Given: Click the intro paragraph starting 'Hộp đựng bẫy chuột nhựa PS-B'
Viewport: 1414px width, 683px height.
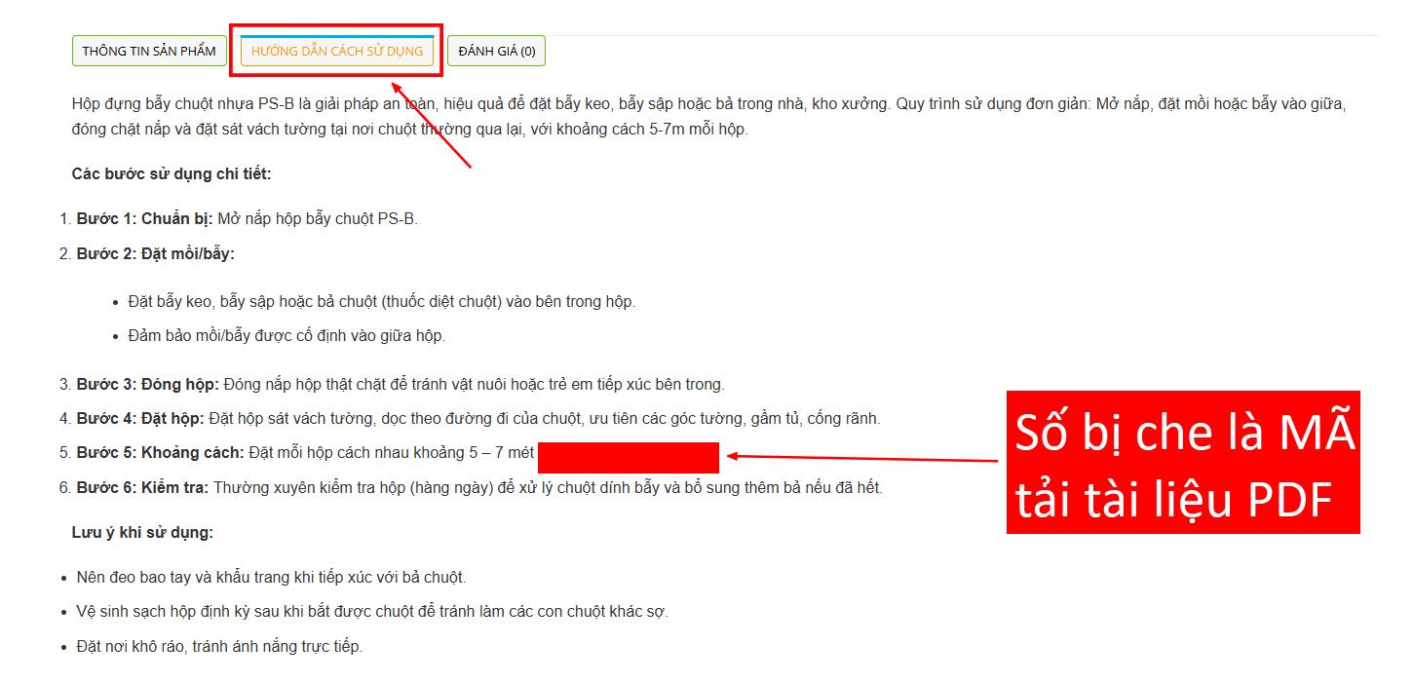Looking at the screenshot, I should 708,116.
